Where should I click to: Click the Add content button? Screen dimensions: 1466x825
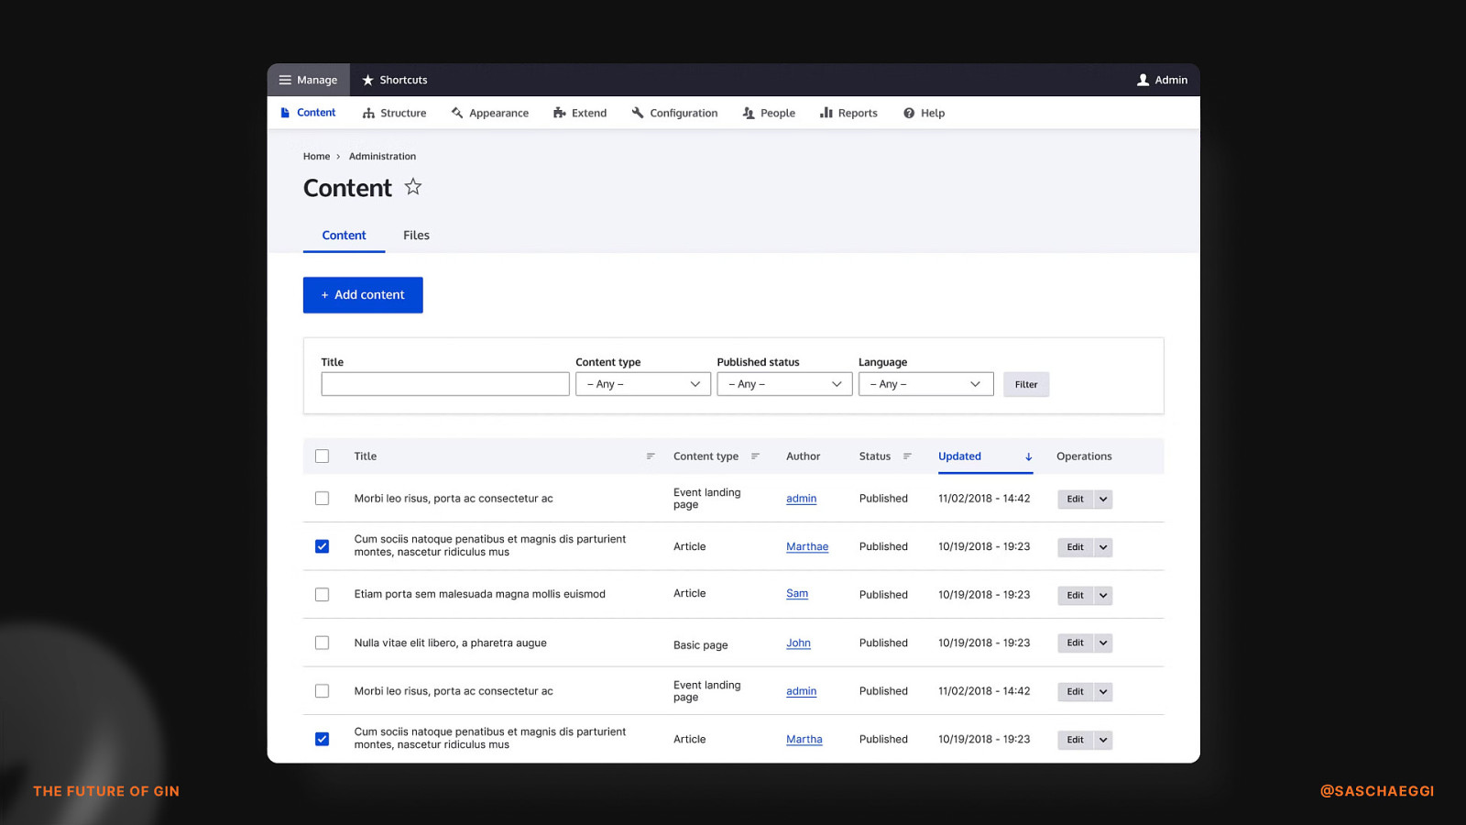coord(363,295)
